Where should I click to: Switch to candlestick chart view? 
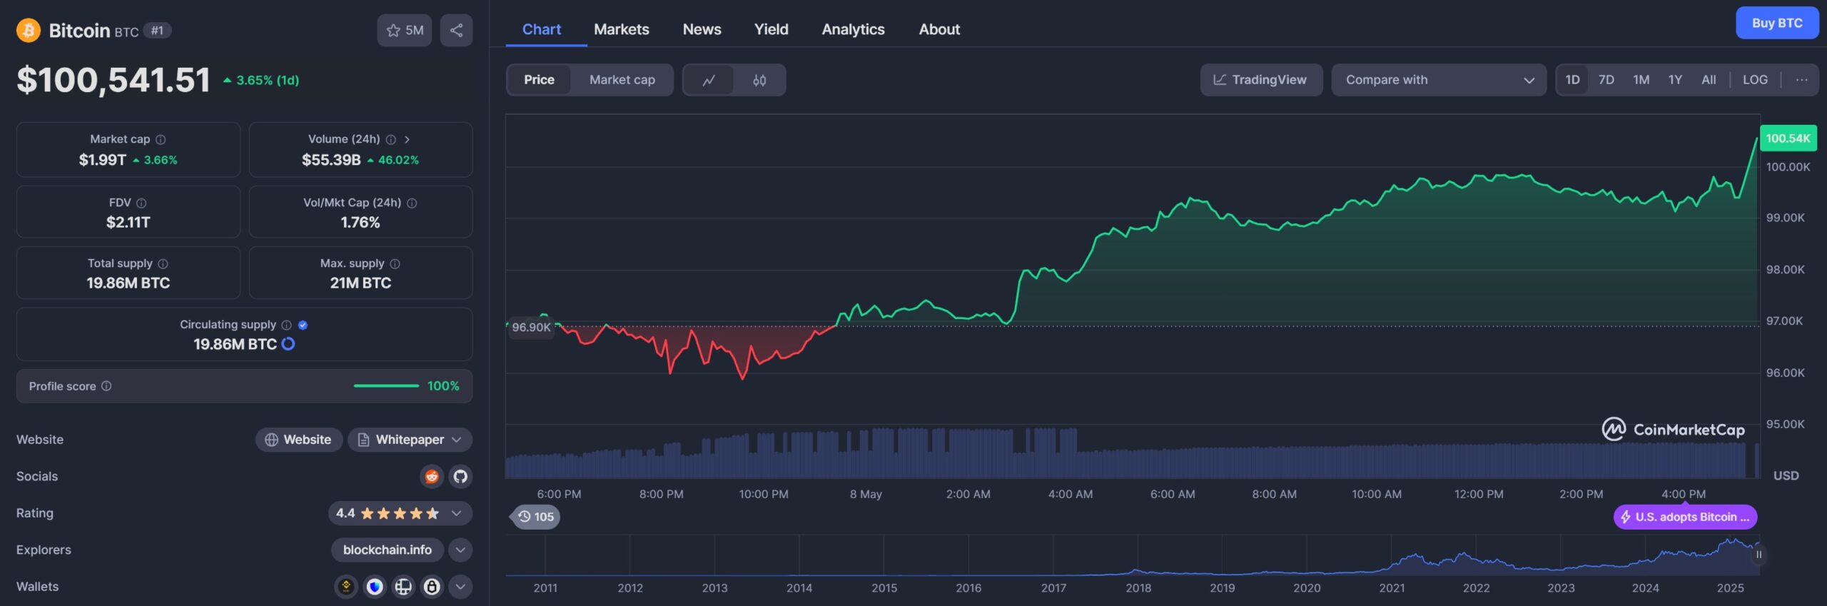pyautogui.click(x=759, y=80)
